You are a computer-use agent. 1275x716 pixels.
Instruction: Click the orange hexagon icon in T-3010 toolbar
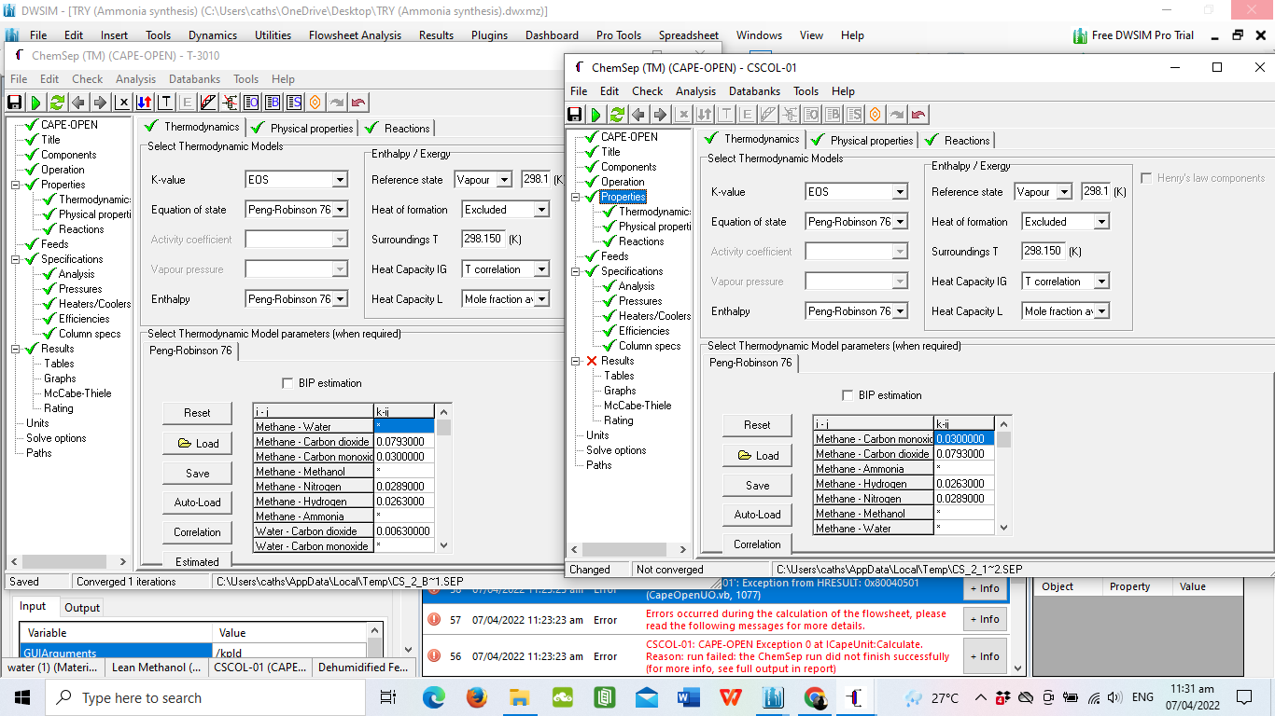coord(315,103)
